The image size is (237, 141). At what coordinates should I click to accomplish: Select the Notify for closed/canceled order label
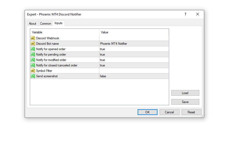(57, 65)
